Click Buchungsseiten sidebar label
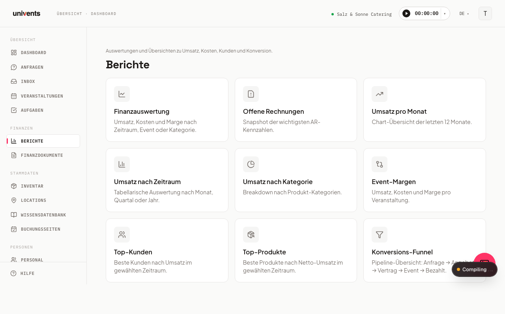 [x=41, y=229]
